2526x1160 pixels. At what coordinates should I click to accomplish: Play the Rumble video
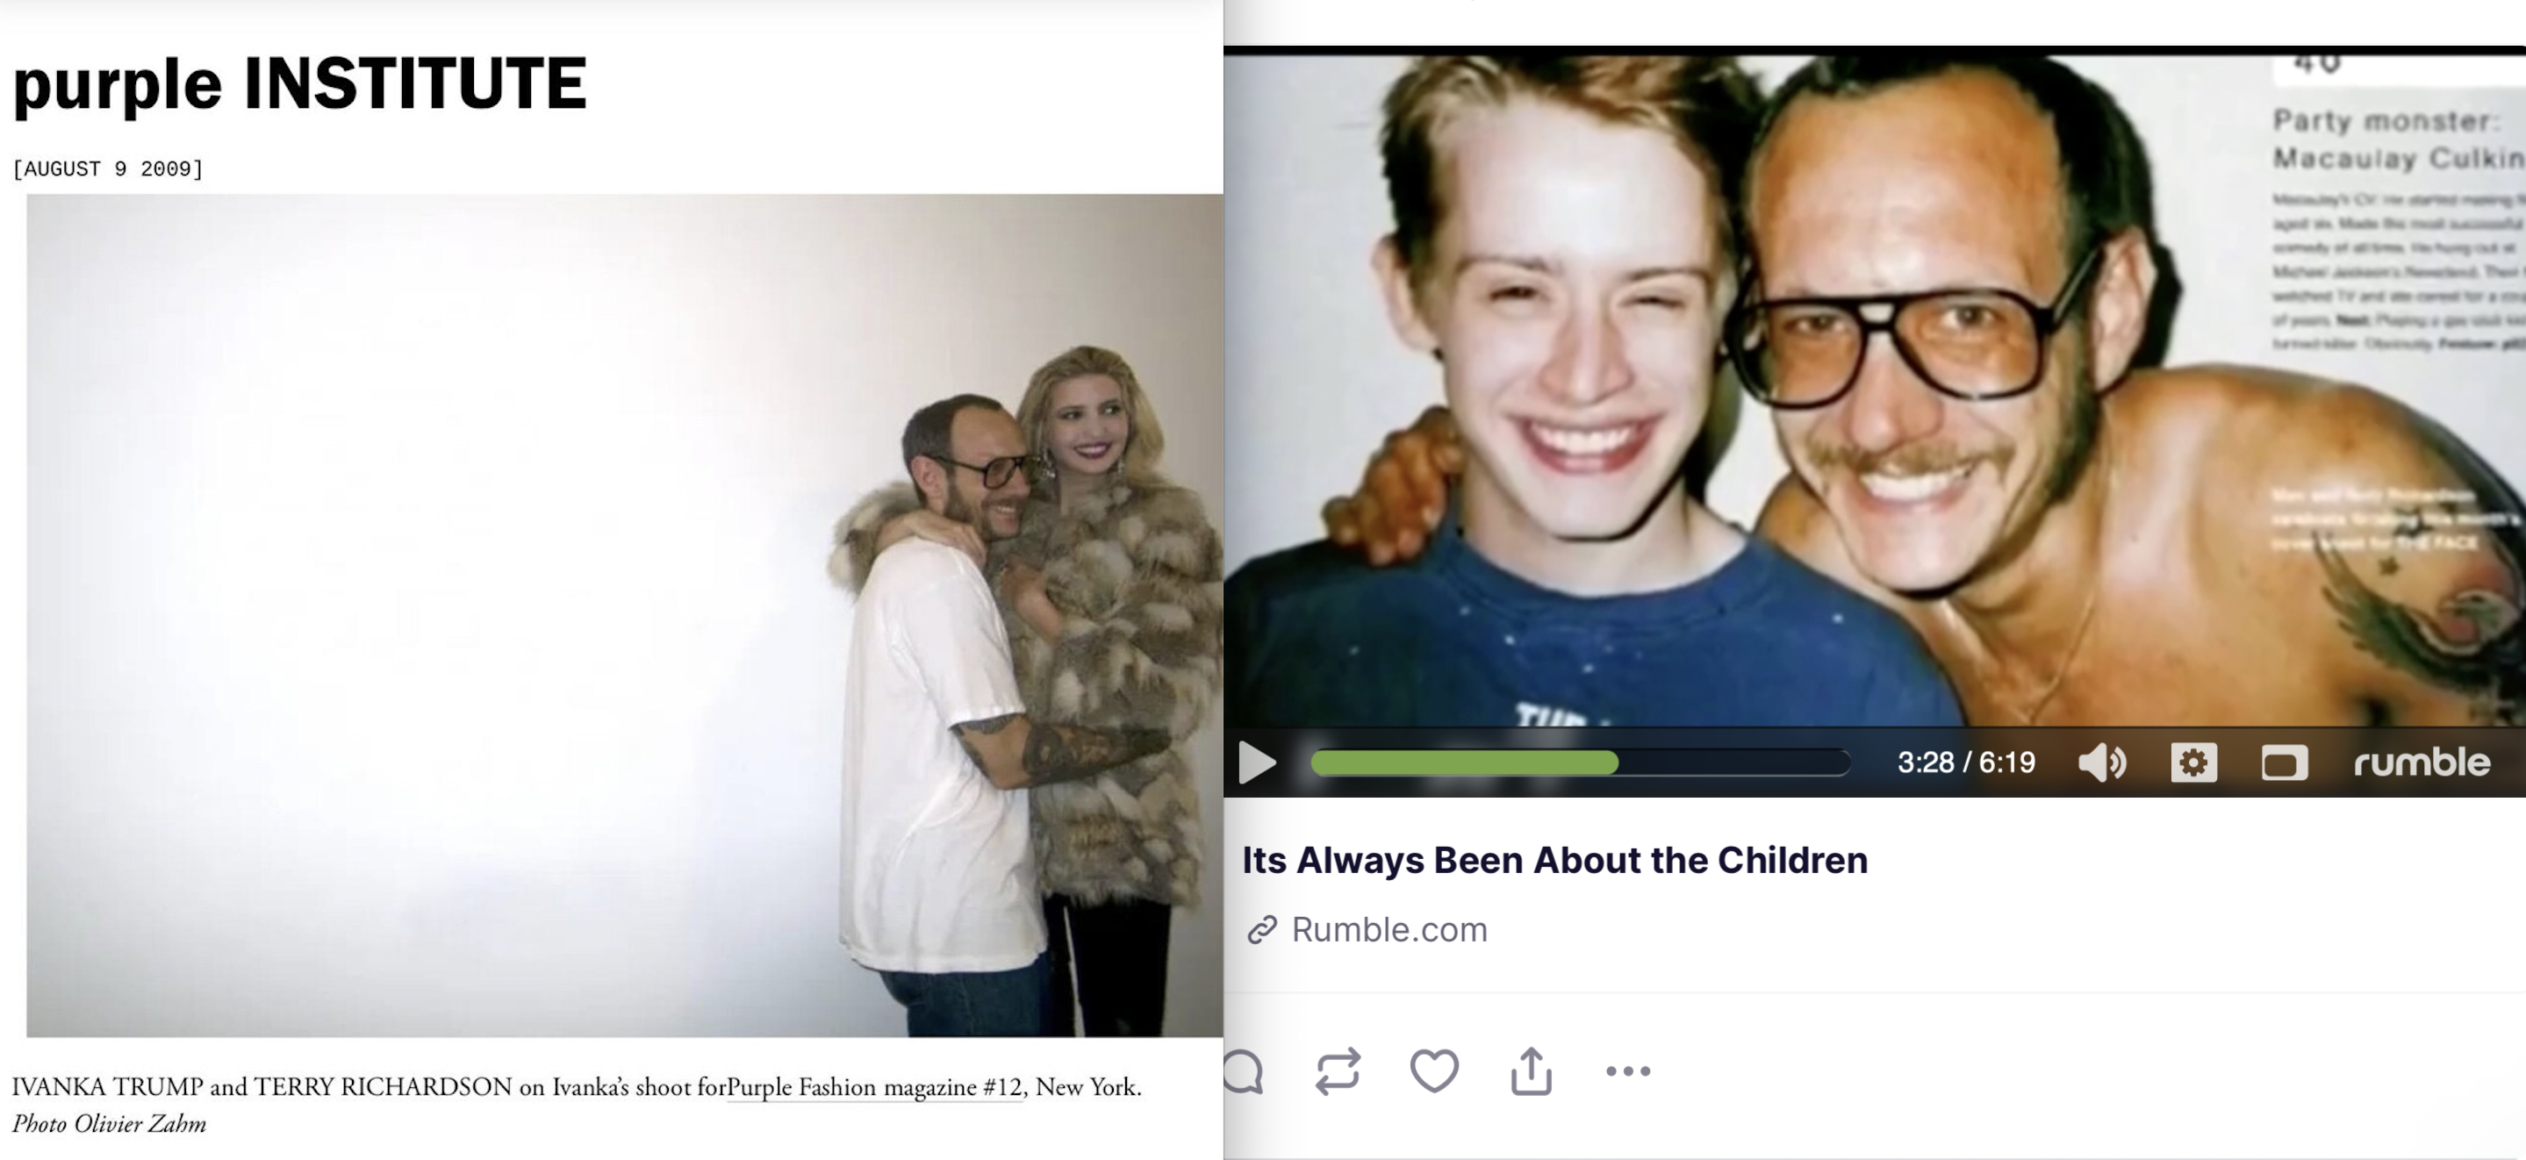coord(1257,762)
